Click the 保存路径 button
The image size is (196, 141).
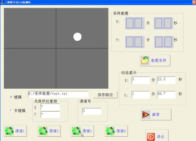tap(105, 95)
